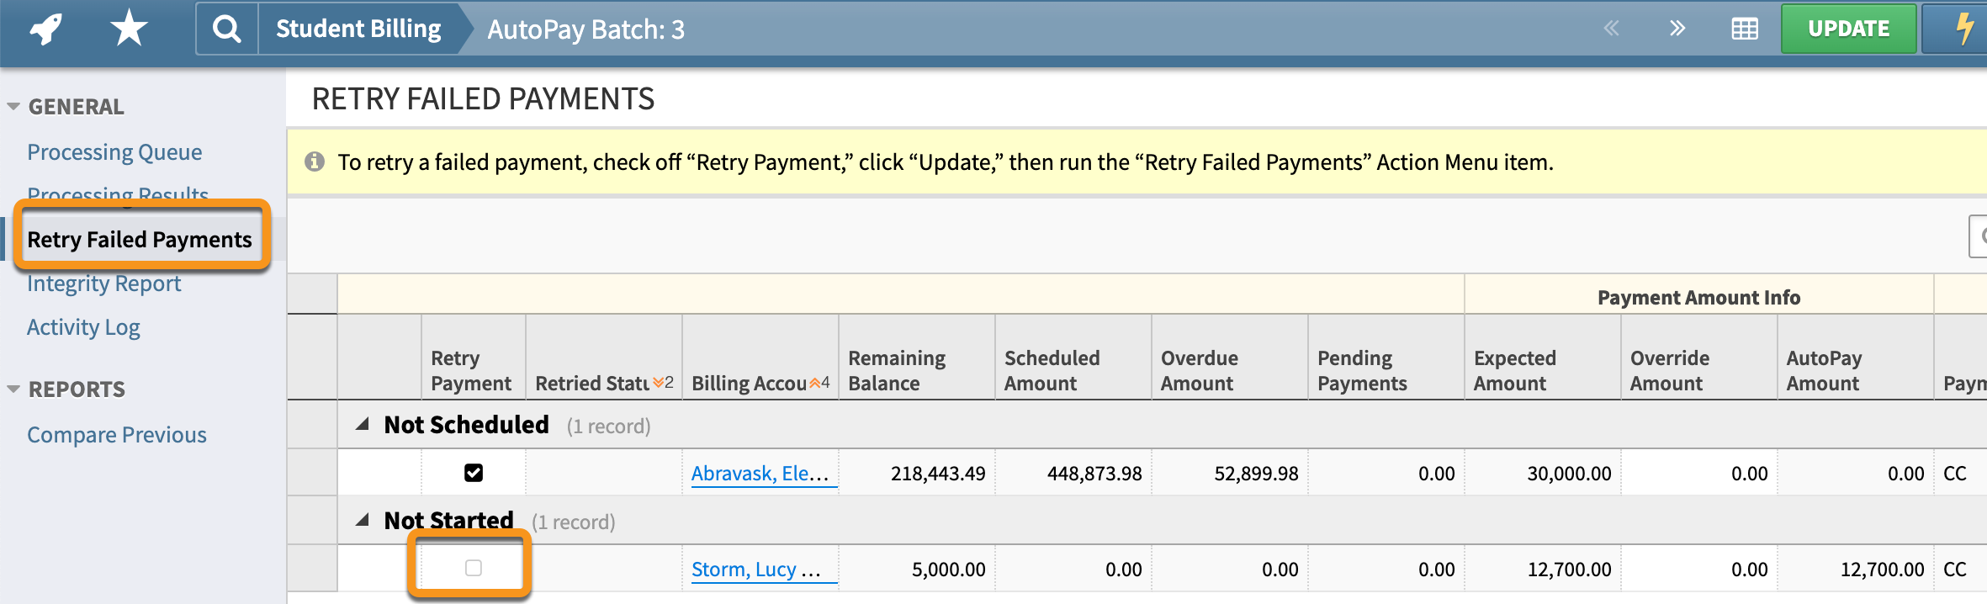1987x604 pixels.
Task: Collapse the Not Started group
Action: (363, 519)
